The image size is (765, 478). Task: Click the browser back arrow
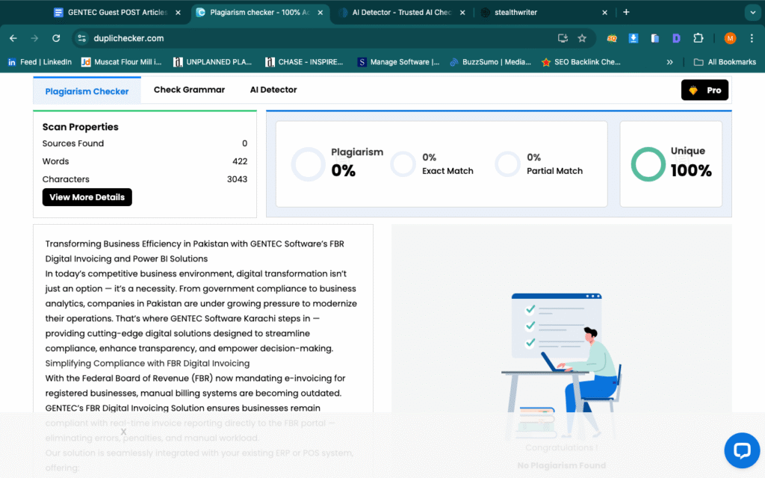click(13, 37)
